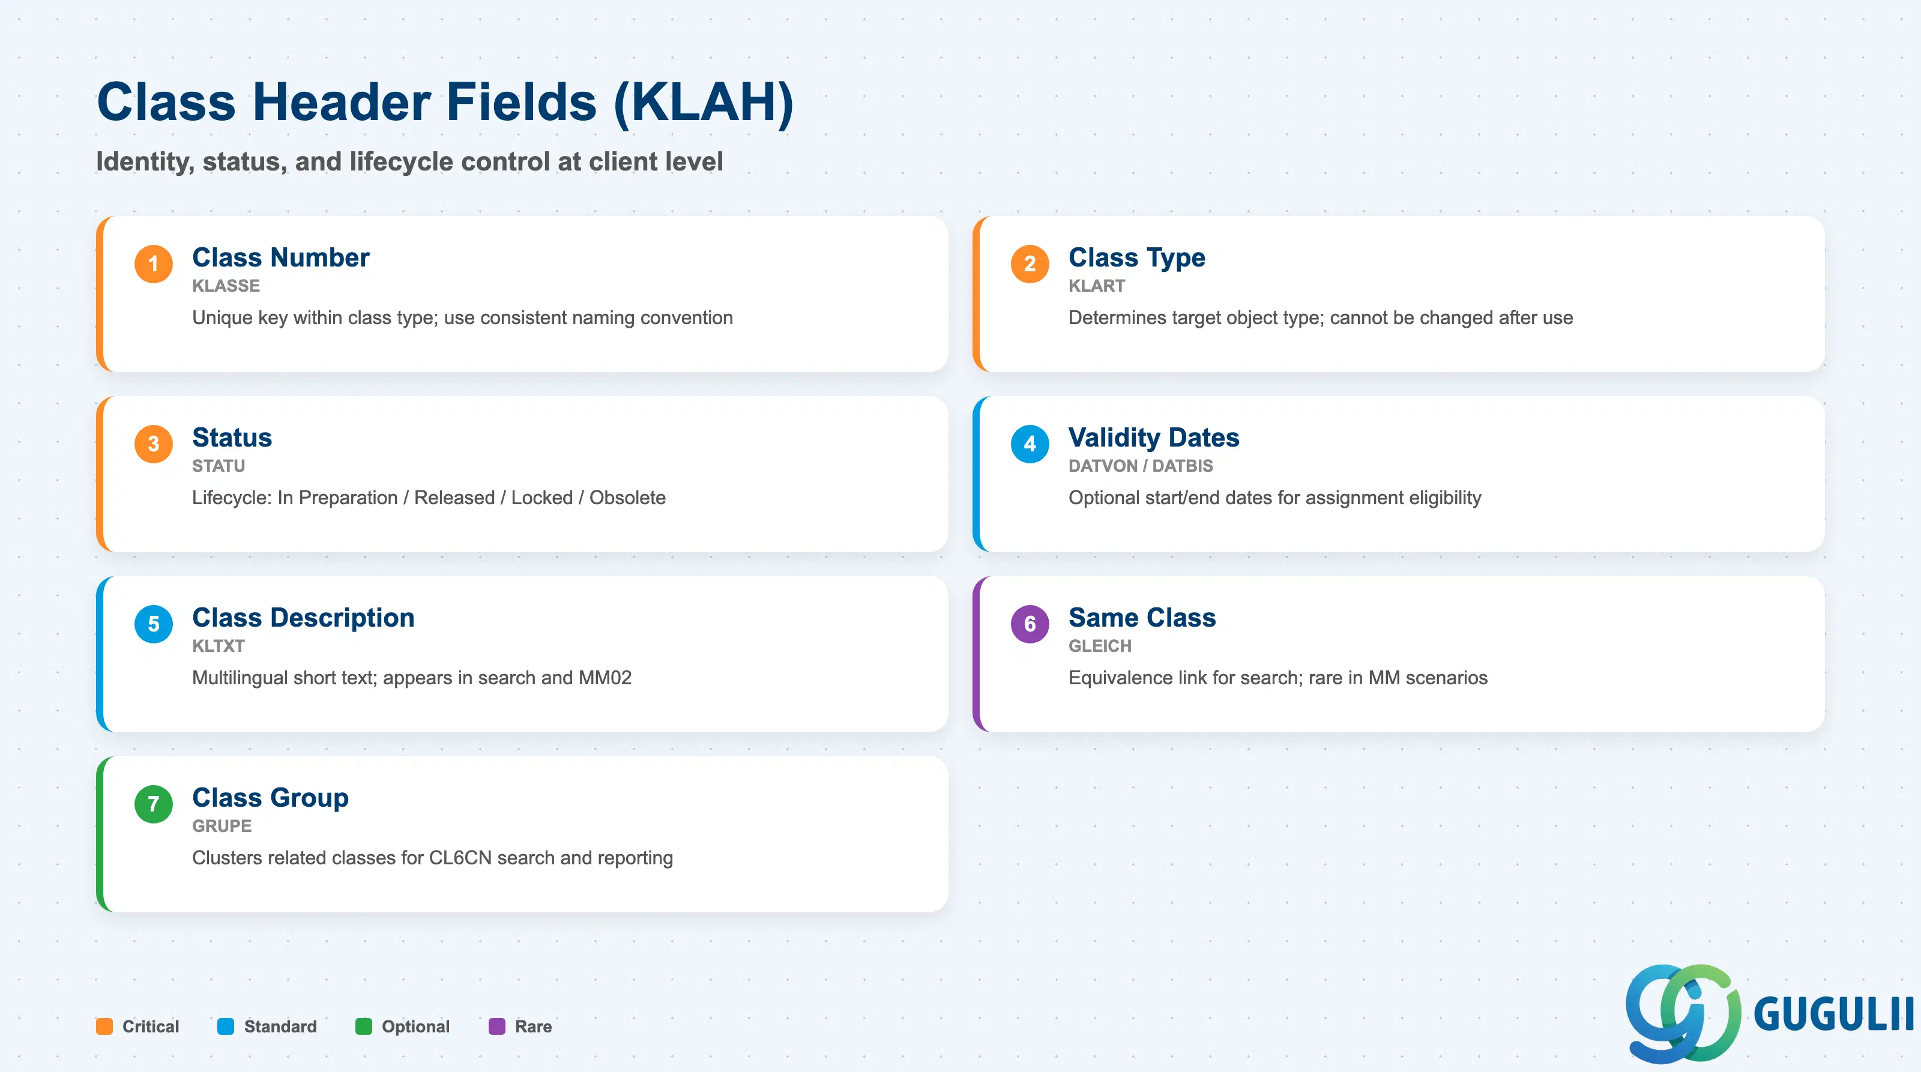Click the Gugulii swirl logo icon
The image size is (1921, 1072).
(1683, 1013)
